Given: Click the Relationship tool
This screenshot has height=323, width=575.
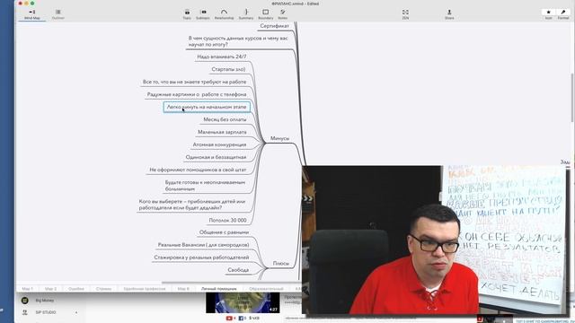Looking at the screenshot, I should click(x=224, y=14).
